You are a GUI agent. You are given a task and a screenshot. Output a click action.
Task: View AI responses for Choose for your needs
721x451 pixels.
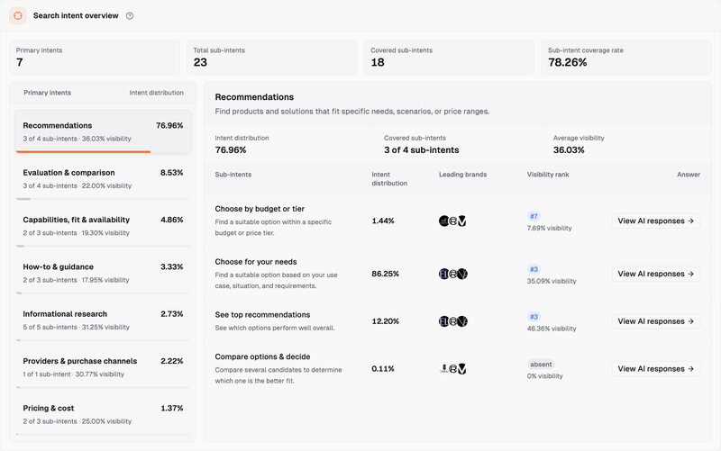pyautogui.click(x=656, y=274)
